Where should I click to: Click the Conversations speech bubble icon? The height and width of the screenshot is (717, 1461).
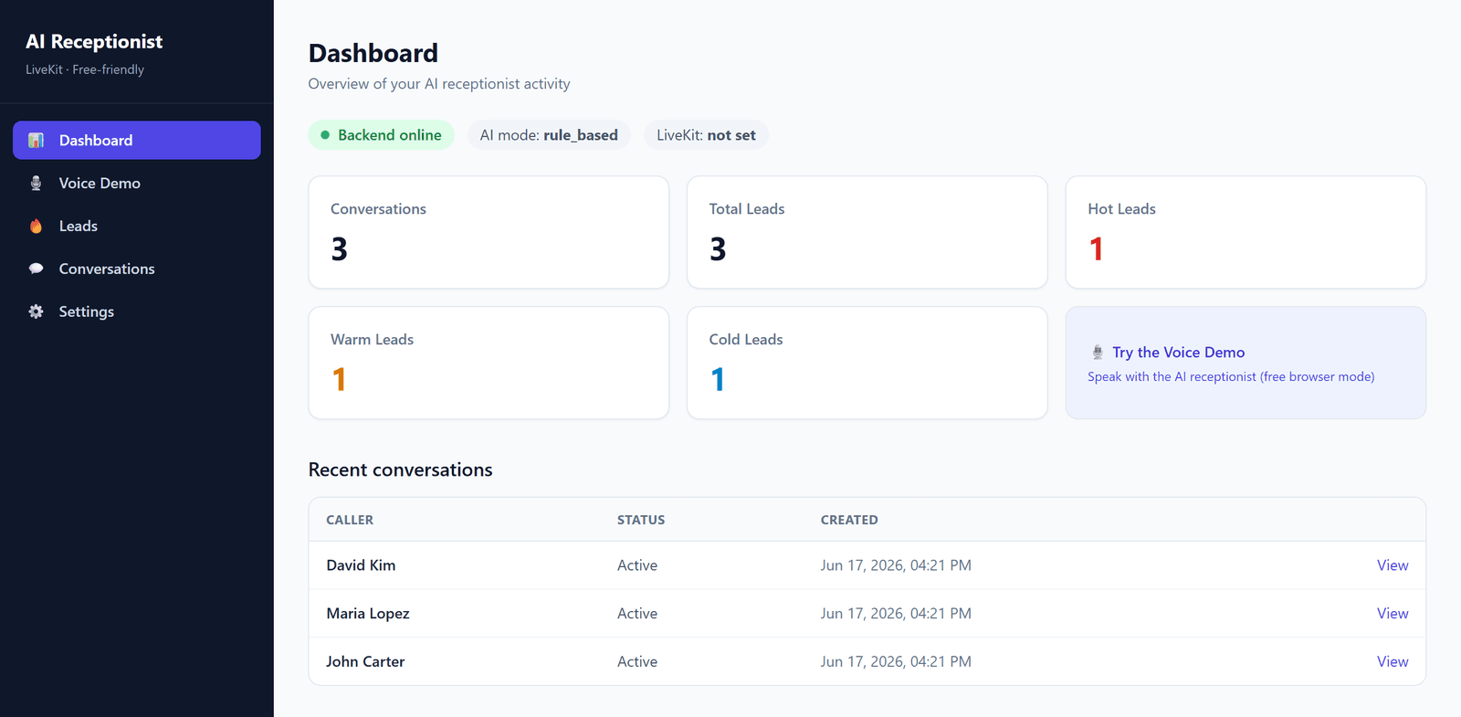pyautogui.click(x=36, y=269)
